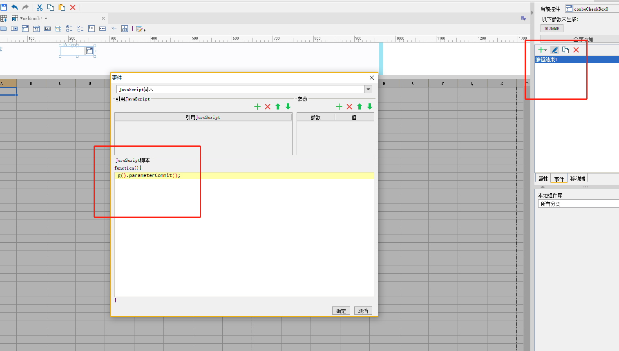Switch to the 事件 tab
Screen dimensions: 619x351
pyautogui.click(x=559, y=179)
